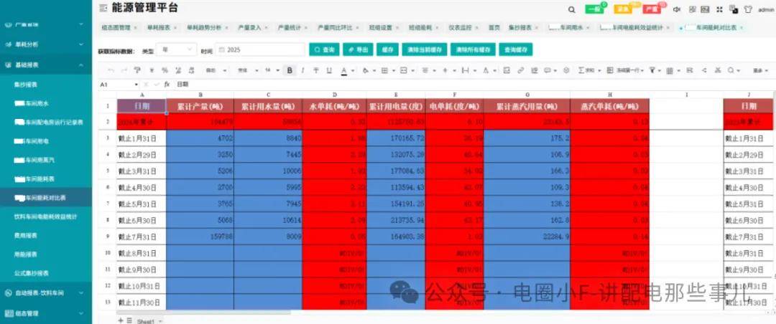Click the fx formula icon
Image resolution: width=776 pixels, height=324 pixels.
coord(167,85)
